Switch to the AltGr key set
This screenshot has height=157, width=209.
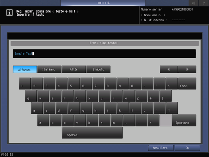74,69
